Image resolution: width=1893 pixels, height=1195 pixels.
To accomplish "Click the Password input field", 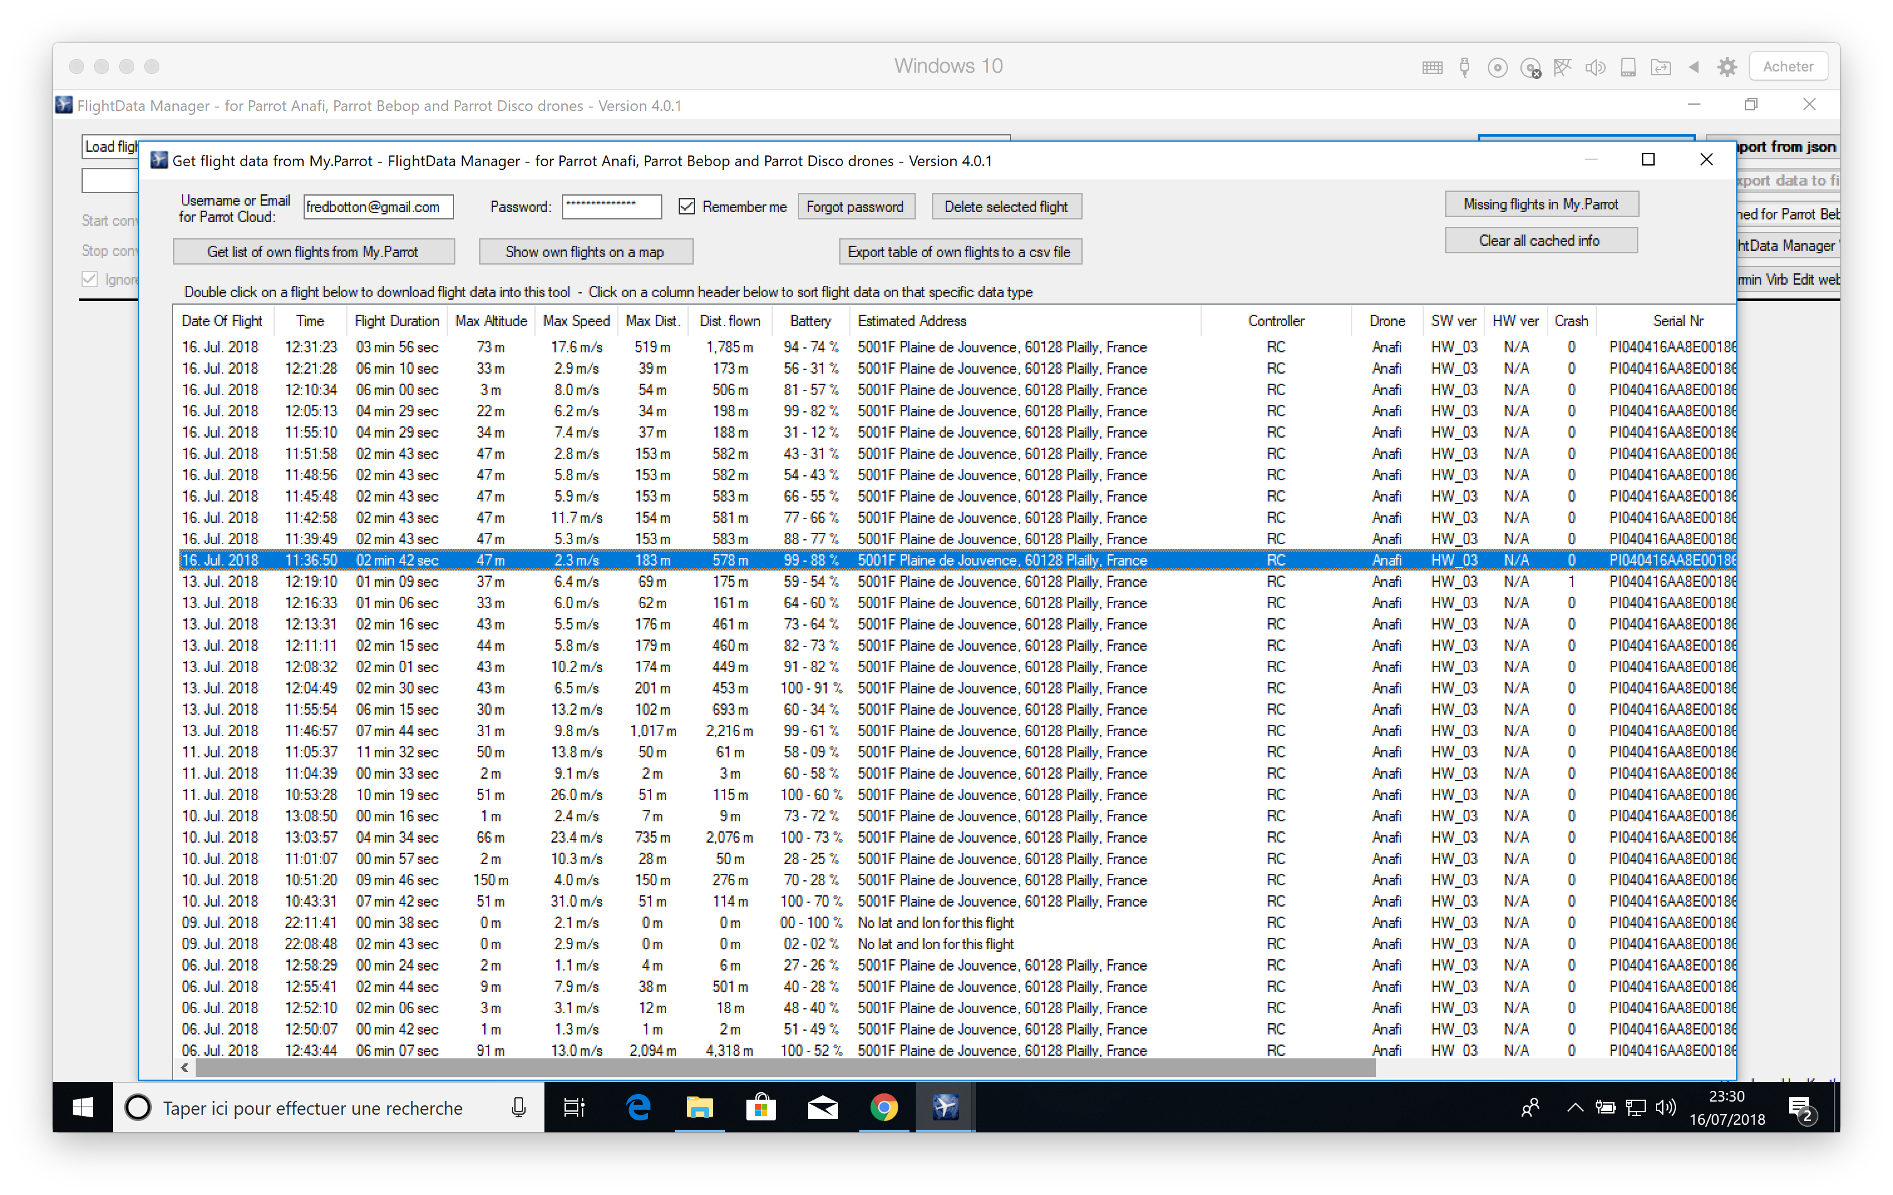I will coord(612,207).
